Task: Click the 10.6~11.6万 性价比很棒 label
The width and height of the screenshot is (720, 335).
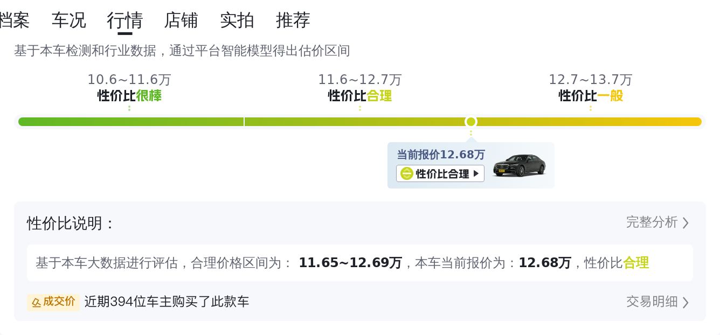Action: point(129,88)
